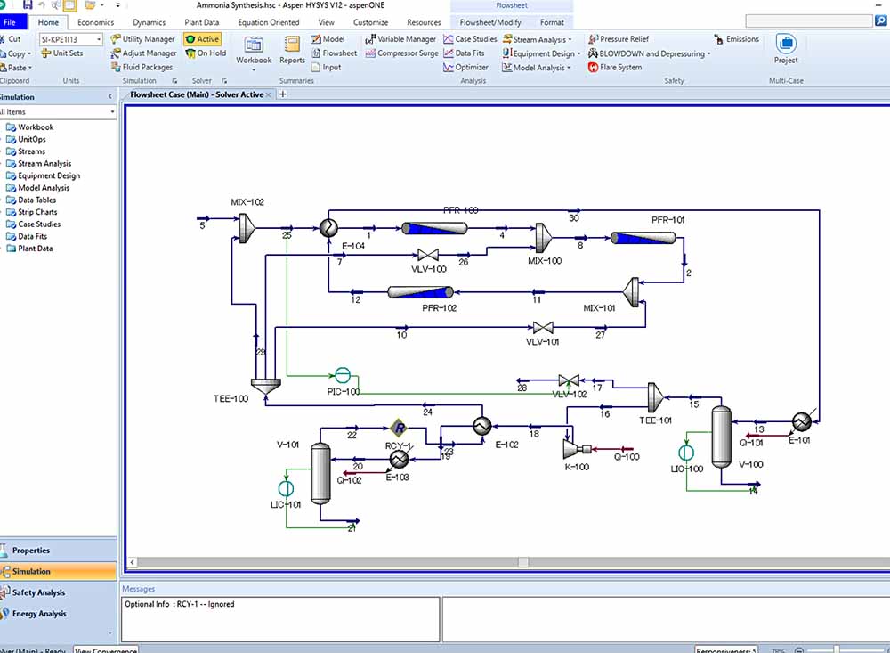Open the Properties environment

pyautogui.click(x=58, y=551)
